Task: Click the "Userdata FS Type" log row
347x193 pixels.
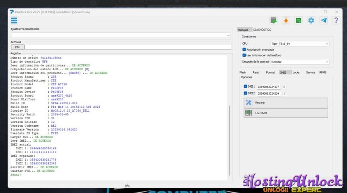Action: click(x=34, y=133)
